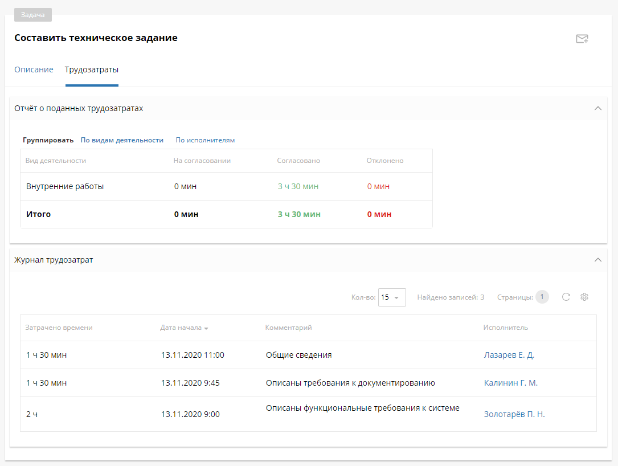This screenshot has height=466, width=618.
Task: Group report По видам деятельности
Action: click(x=122, y=140)
